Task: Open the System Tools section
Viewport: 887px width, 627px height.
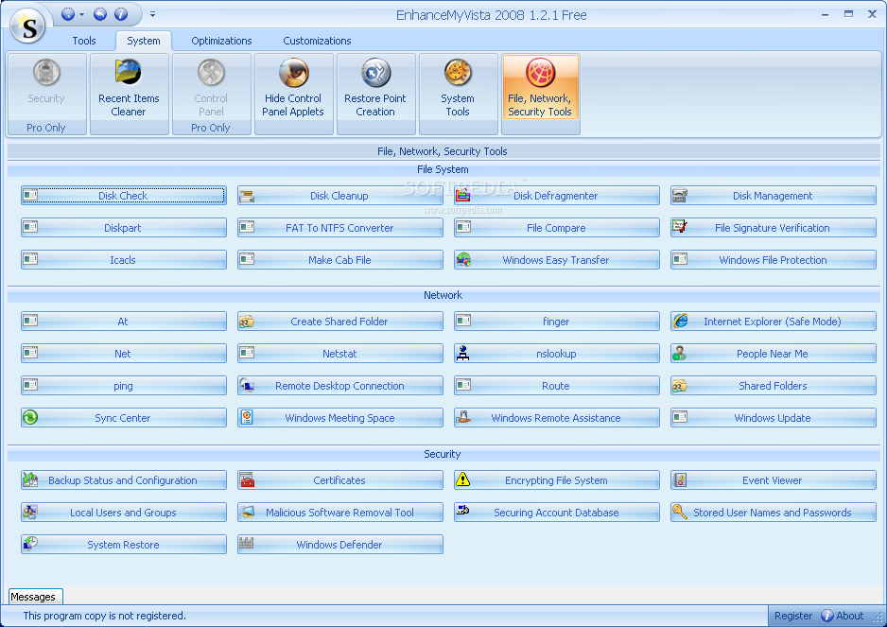Action: 458,94
